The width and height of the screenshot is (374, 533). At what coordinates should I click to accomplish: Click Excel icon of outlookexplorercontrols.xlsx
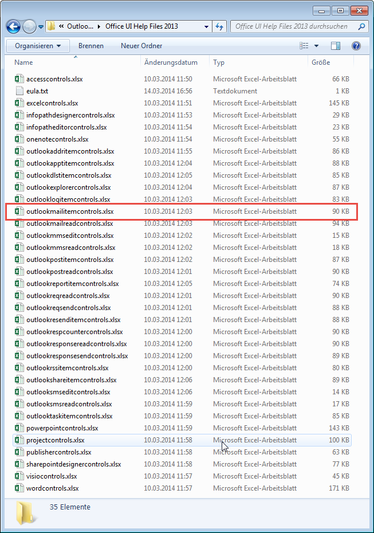coord(19,187)
